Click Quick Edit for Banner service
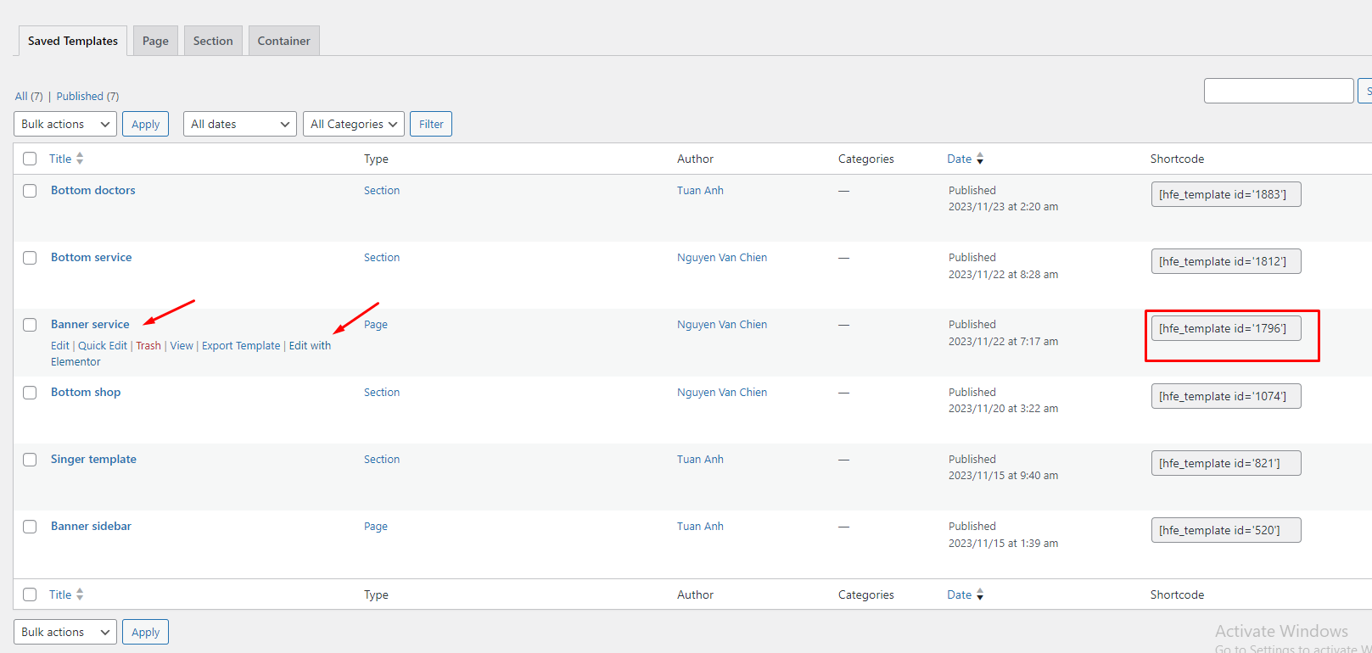 point(103,346)
